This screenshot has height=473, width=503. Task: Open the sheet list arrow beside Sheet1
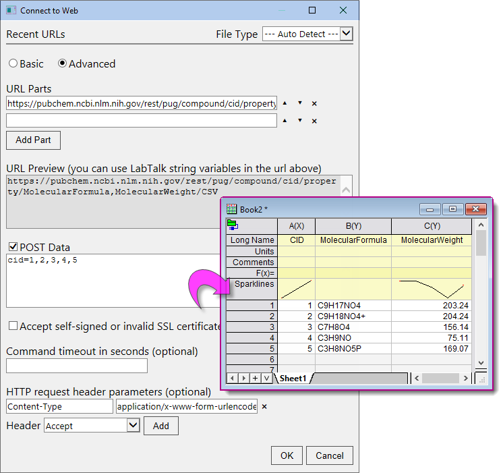(266, 379)
